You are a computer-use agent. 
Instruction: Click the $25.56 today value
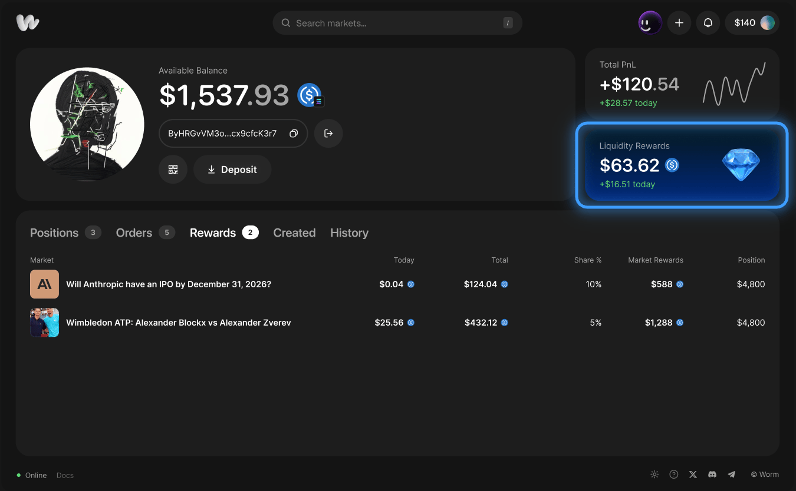389,323
